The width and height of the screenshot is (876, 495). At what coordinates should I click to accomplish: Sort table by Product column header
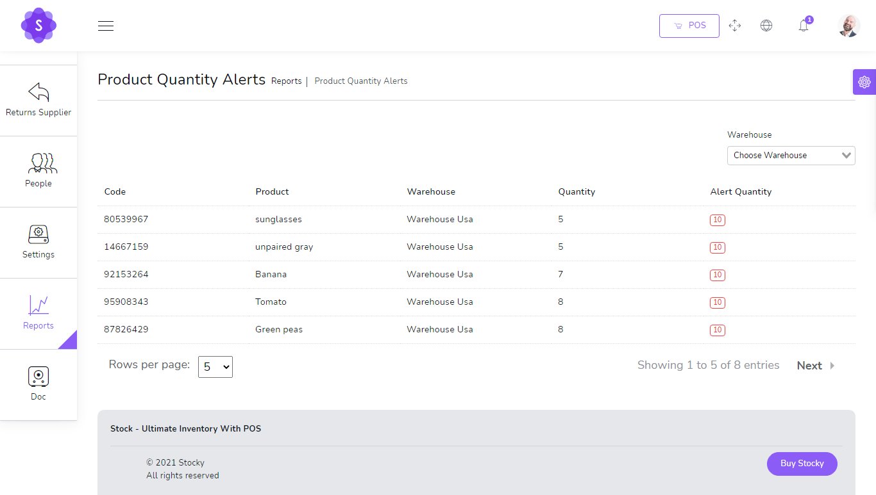[x=272, y=191]
